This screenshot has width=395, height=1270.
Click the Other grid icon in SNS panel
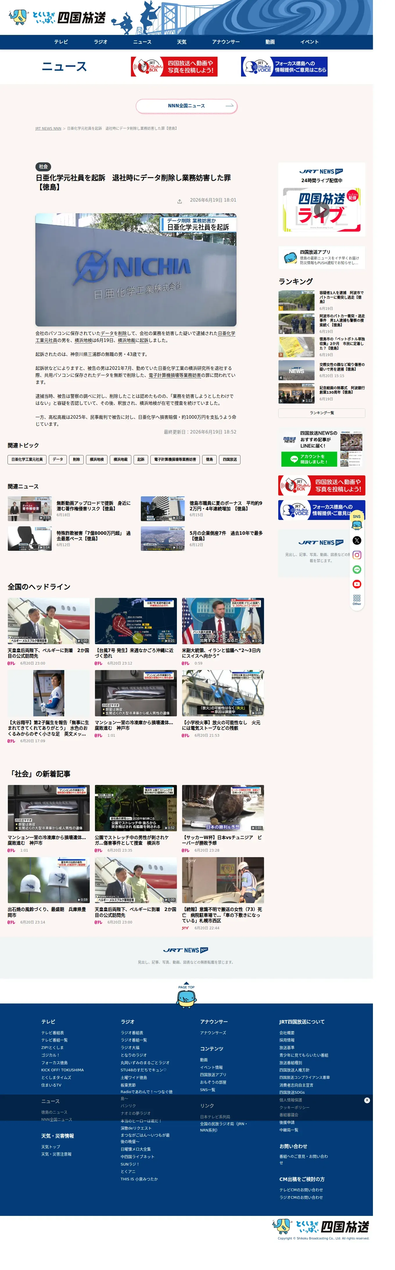[x=357, y=599]
